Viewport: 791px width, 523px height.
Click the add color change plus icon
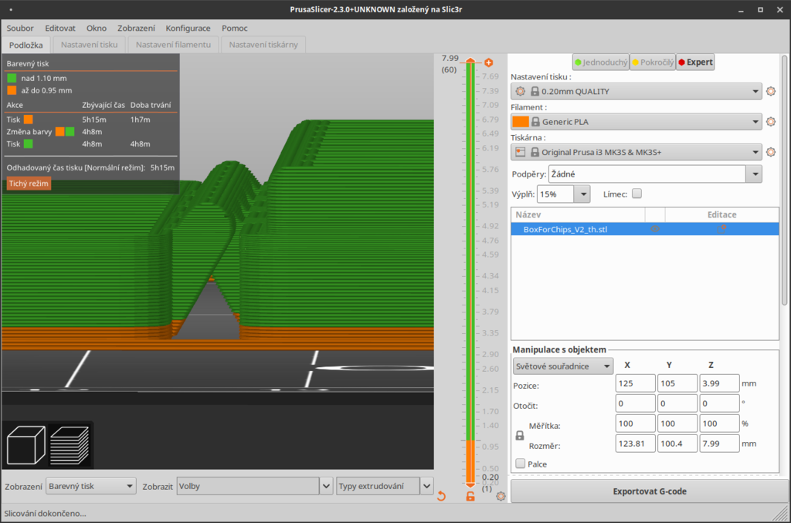488,62
